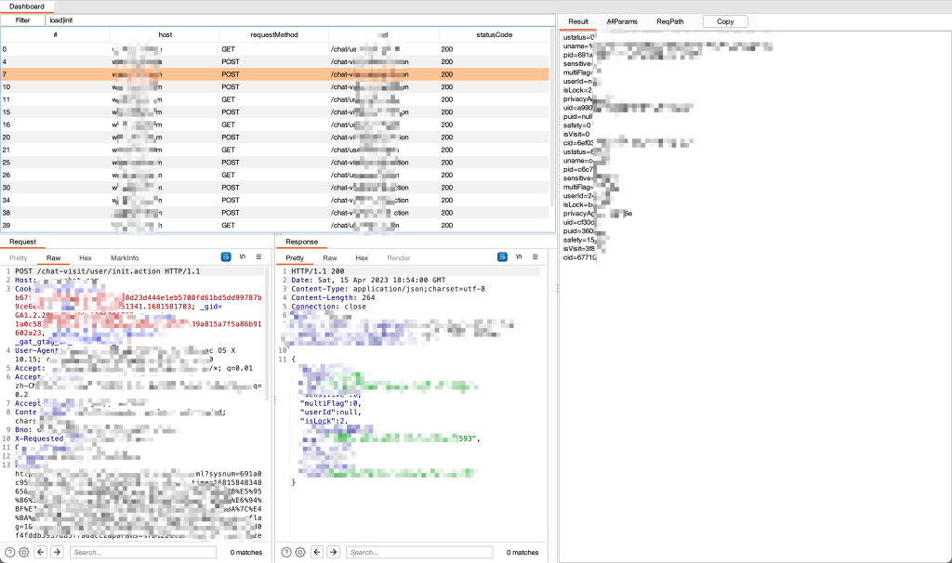Open search help in the Response panel
Image resolution: width=952 pixels, height=563 pixels.
pyautogui.click(x=286, y=552)
